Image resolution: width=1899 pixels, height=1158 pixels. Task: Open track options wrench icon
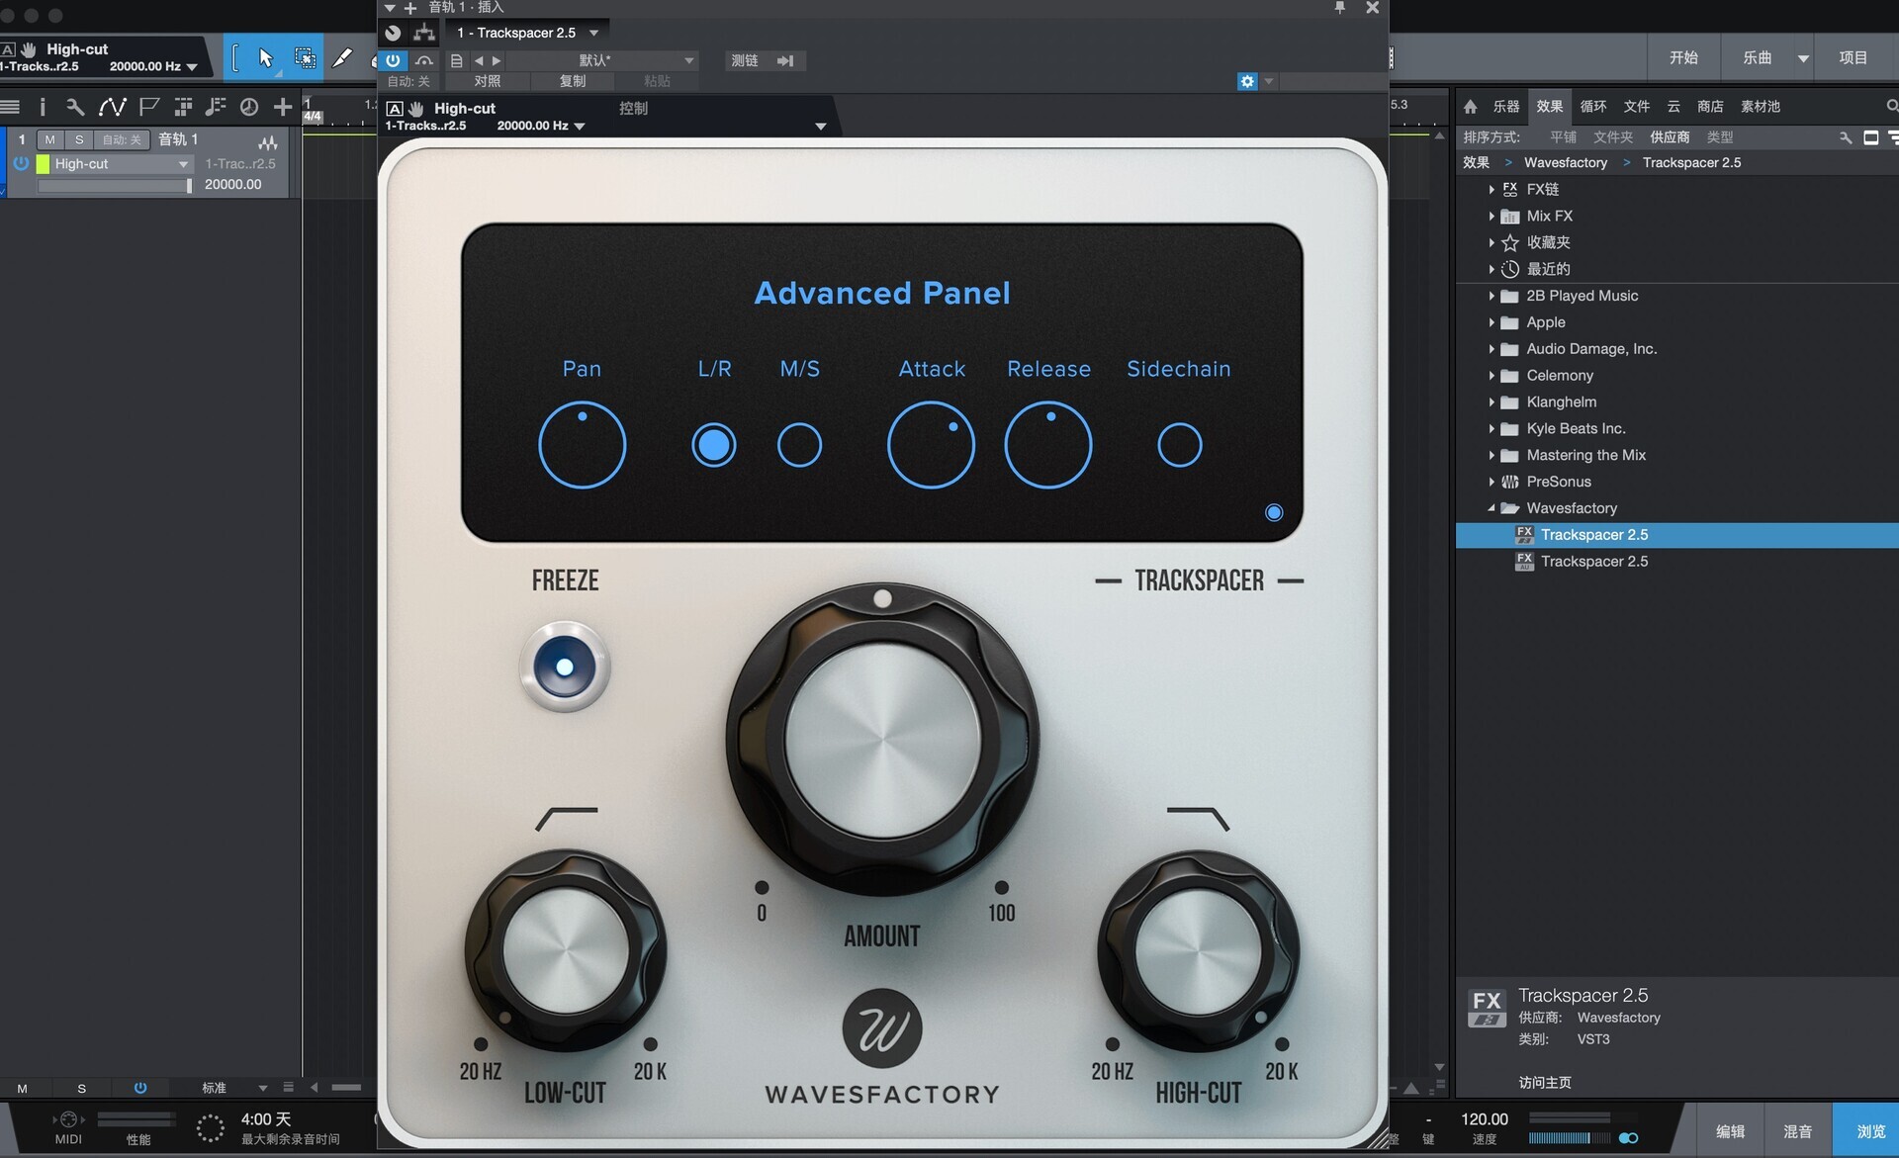pyautogui.click(x=75, y=107)
